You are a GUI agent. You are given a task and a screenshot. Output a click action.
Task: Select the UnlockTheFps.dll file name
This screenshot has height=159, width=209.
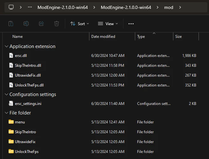click(x=29, y=85)
